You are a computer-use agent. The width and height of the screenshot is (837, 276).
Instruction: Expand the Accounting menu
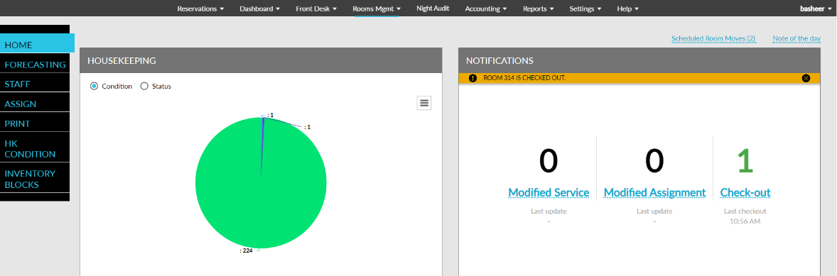(486, 9)
